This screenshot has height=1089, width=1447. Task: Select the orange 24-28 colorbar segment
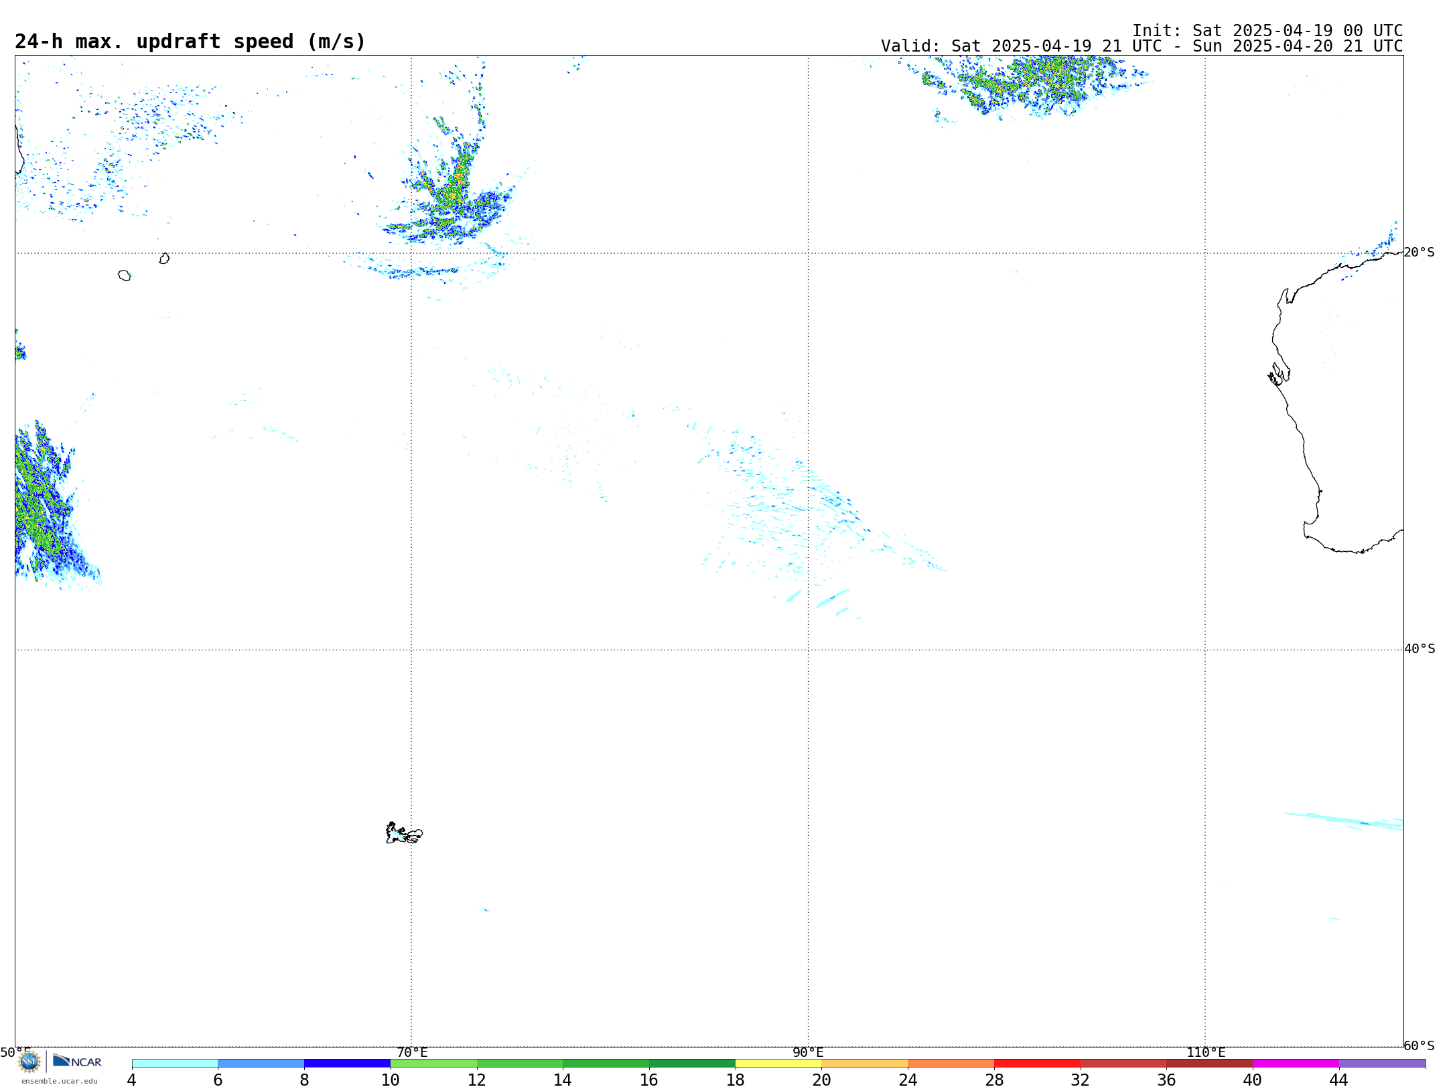point(951,1063)
